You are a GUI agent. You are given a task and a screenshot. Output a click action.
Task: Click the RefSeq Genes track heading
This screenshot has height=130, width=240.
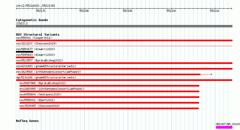click(x=27, y=121)
